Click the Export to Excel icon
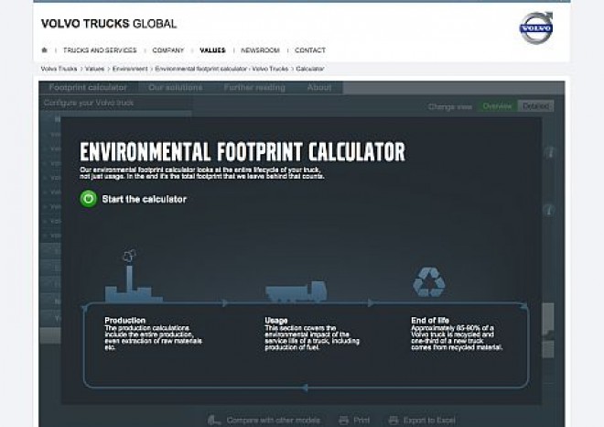This screenshot has height=427, width=604. [x=394, y=420]
